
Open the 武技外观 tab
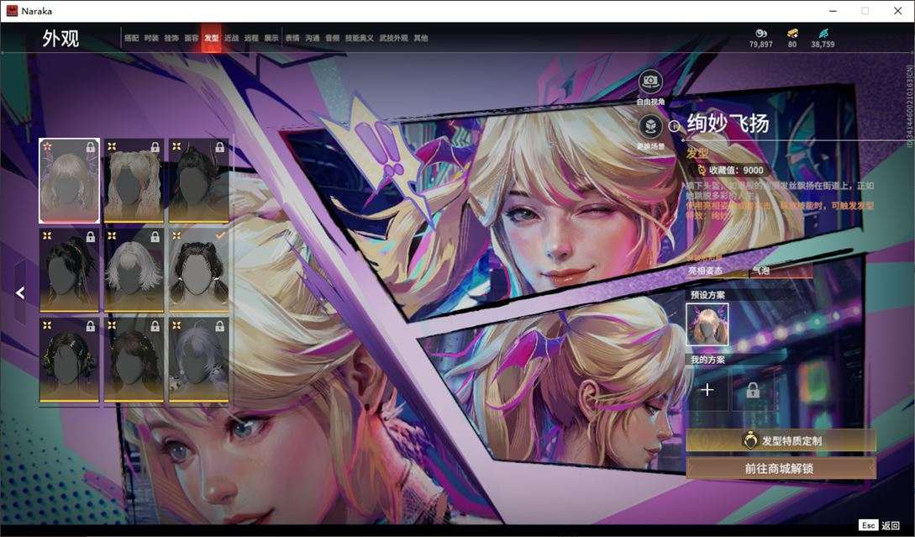pos(393,38)
